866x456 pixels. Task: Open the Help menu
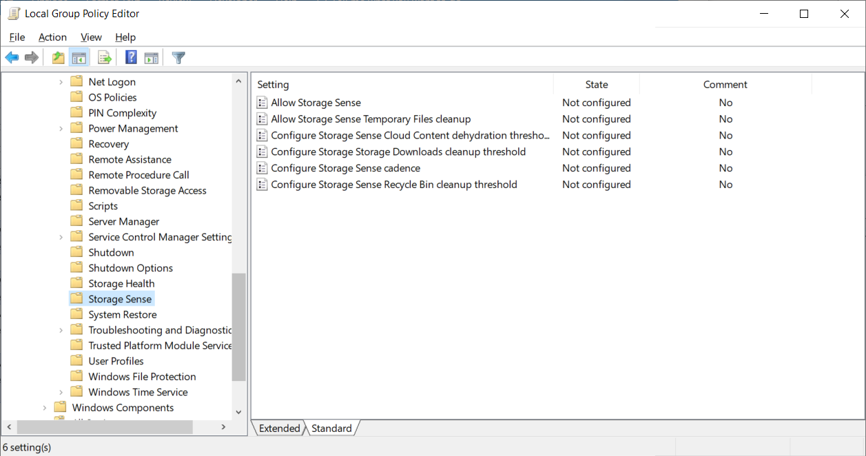tap(125, 37)
